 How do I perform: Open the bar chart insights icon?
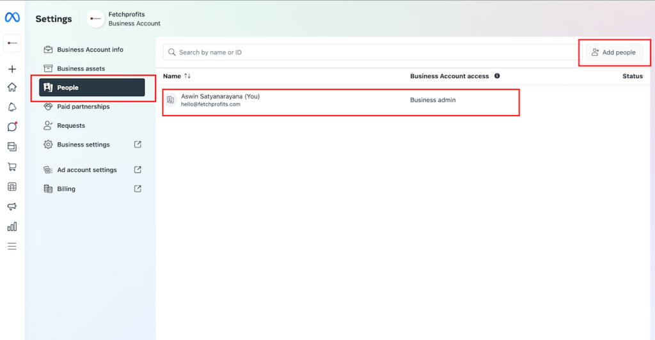pyautogui.click(x=12, y=226)
